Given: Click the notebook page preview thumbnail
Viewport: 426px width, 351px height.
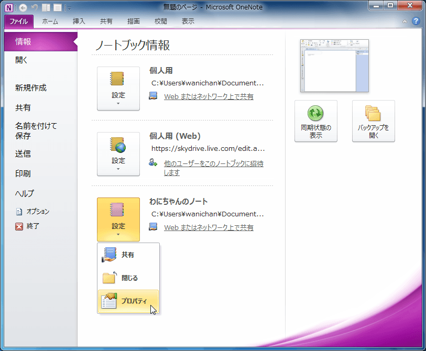Looking at the screenshot, I should click(x=334, y=65).
